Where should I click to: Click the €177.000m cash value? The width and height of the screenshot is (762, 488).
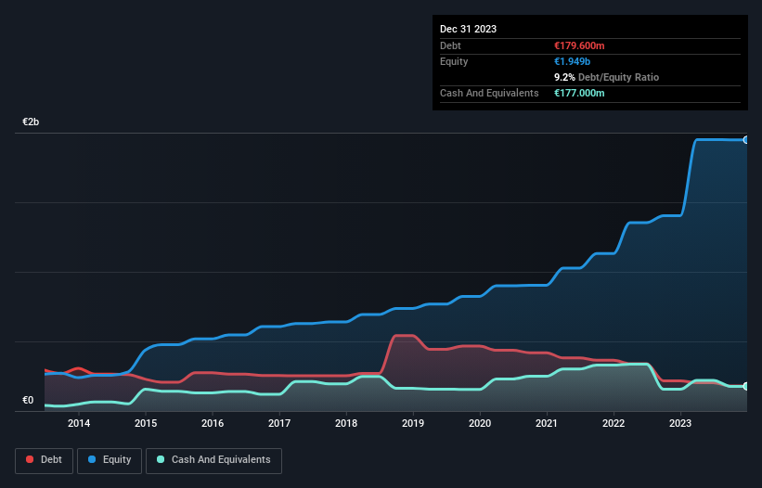tap(579, 93)
